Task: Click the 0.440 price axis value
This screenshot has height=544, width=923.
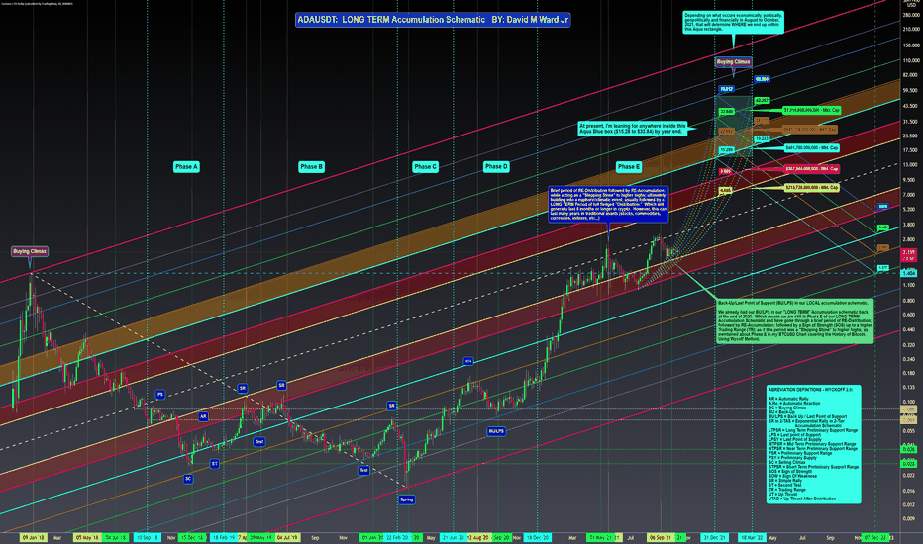Action: 909,330
